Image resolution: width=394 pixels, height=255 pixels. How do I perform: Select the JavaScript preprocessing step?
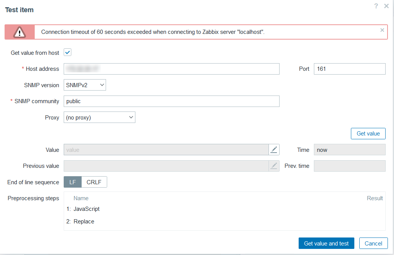tap(87, 209)
